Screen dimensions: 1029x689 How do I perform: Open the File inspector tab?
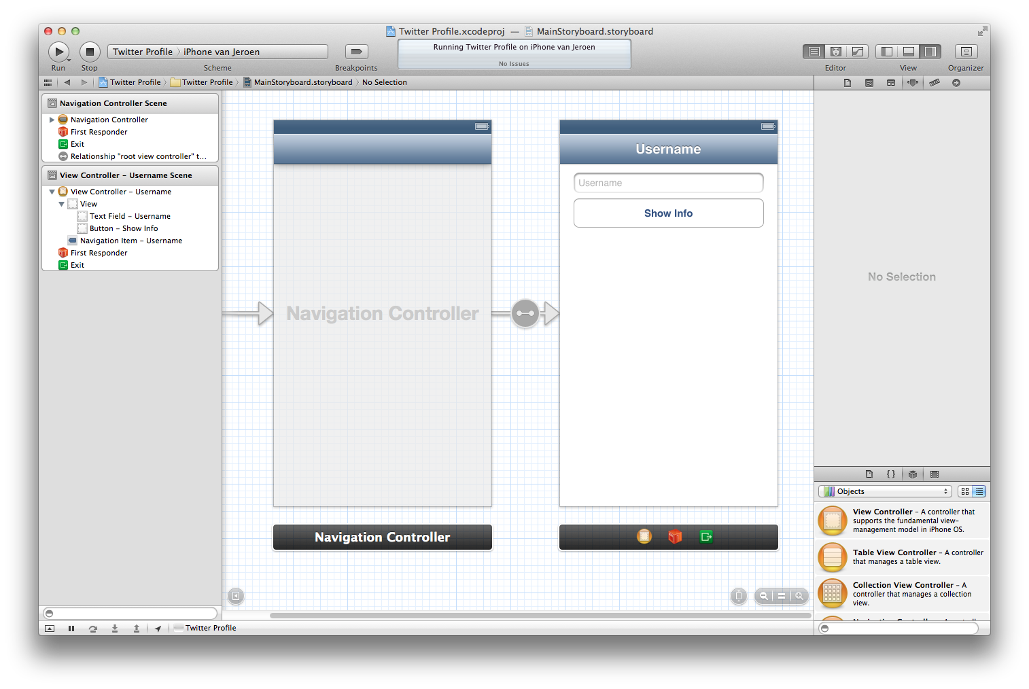click(848, 83)
